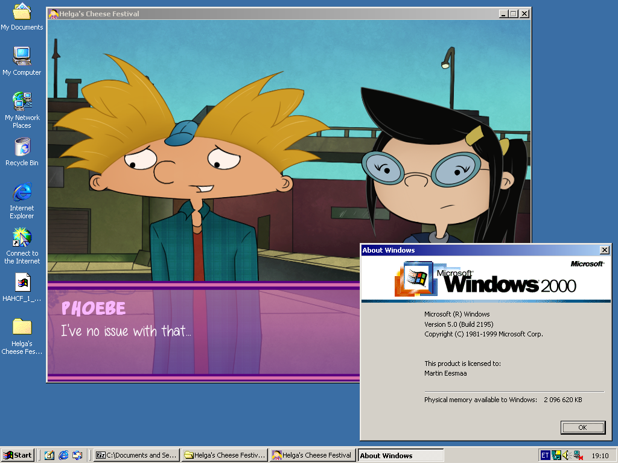This screenshot has height=463, width=618.
Task: Click the Martin Eesmaa licensee name
Action: coord(445,373)
